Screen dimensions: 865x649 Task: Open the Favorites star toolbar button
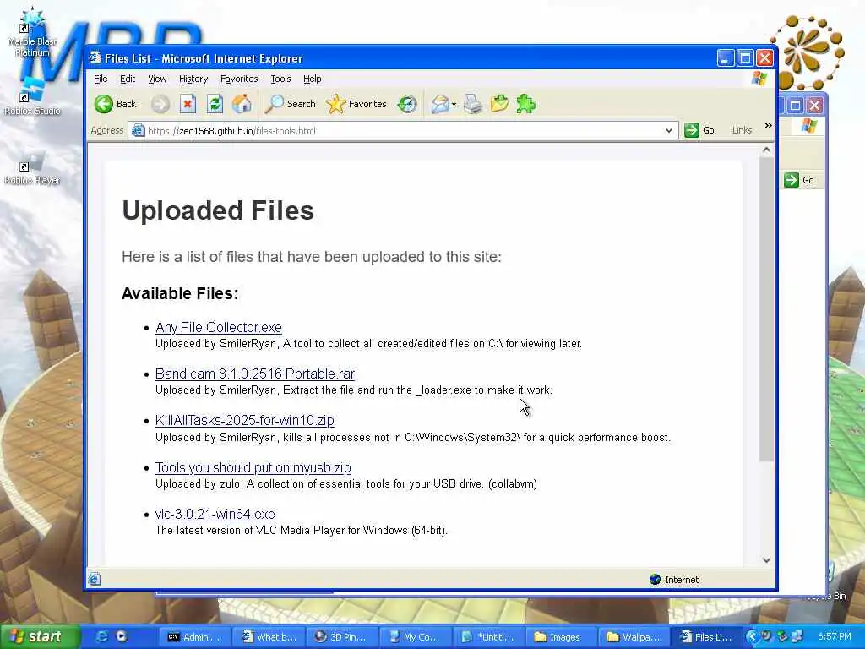coord(356,104)
